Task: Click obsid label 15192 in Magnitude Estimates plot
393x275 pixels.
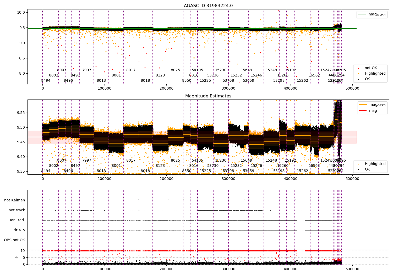Action: (x=291, y=161)
